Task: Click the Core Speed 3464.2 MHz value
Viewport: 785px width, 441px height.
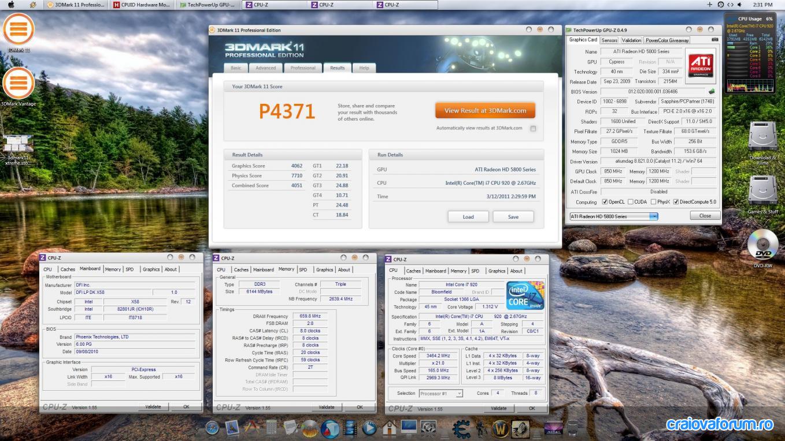Action: point(437,356)
